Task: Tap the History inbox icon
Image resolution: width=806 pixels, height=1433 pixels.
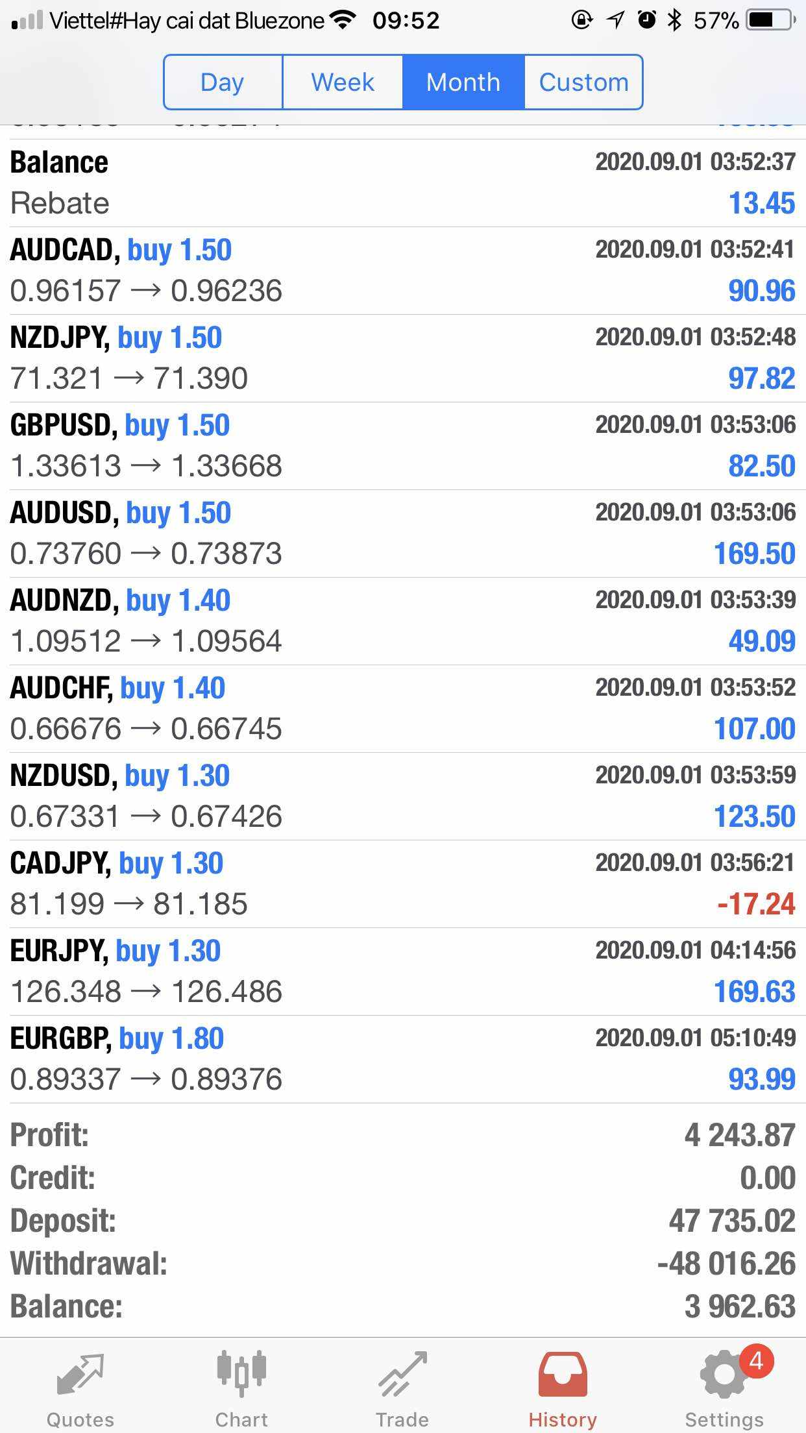Action: [563, 1374]
